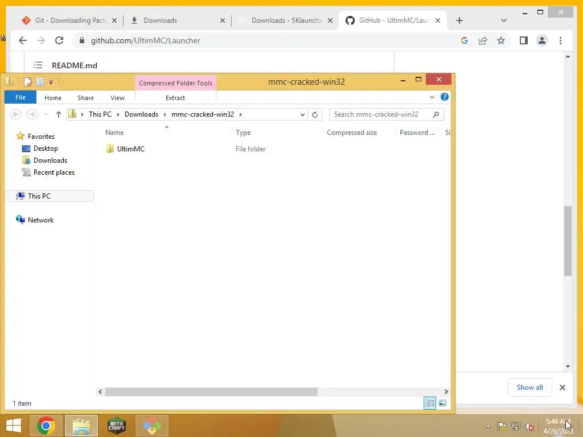This screenshot has width=583, height=437.
Task: Open the View ribbon tab
Action: point(117,98)
